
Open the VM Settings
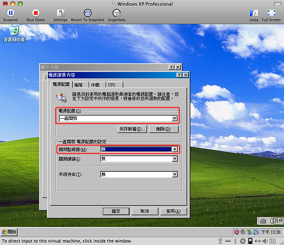click(x=60, y=15)
